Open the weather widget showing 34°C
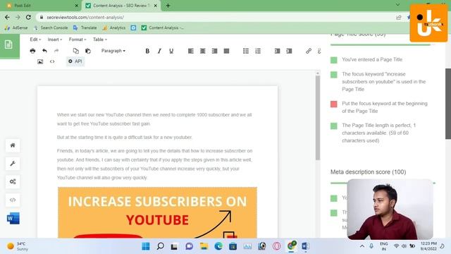The width and height of the screenshot is (451, 254). click(x=17, y=246)
